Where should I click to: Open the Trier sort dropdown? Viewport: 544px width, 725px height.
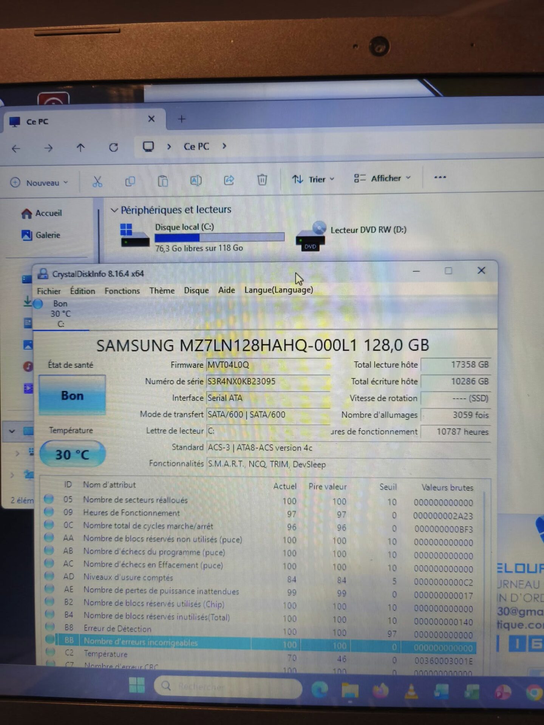point(313,179)
